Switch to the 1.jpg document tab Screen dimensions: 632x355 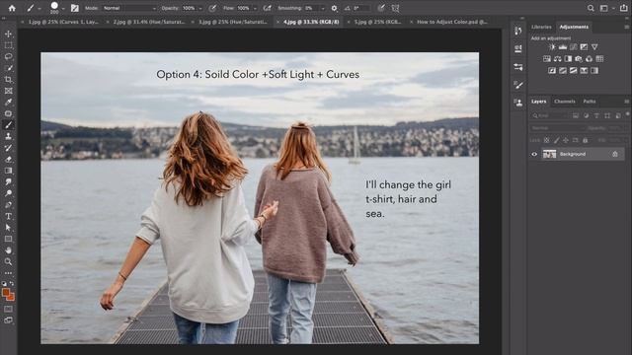pos(63,22)
